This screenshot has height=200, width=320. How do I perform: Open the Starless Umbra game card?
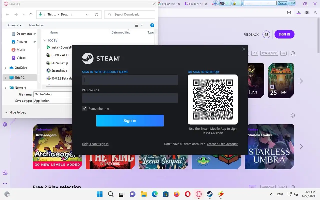coord(269,147)
